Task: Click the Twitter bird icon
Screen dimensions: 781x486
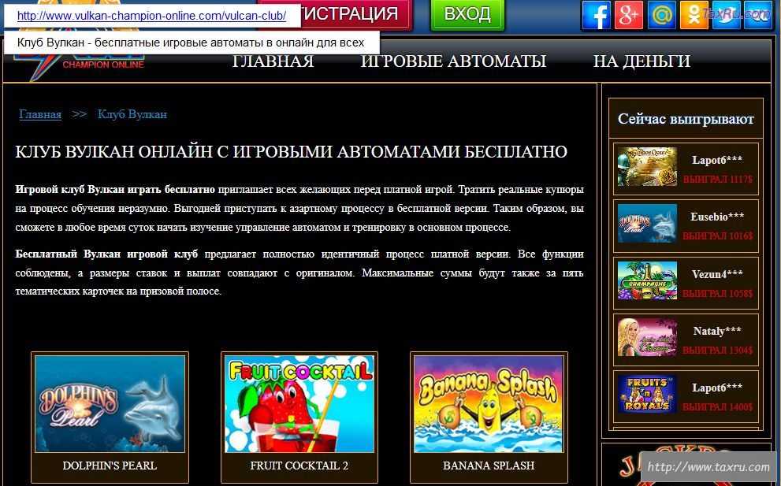Action: pos(725,15)
